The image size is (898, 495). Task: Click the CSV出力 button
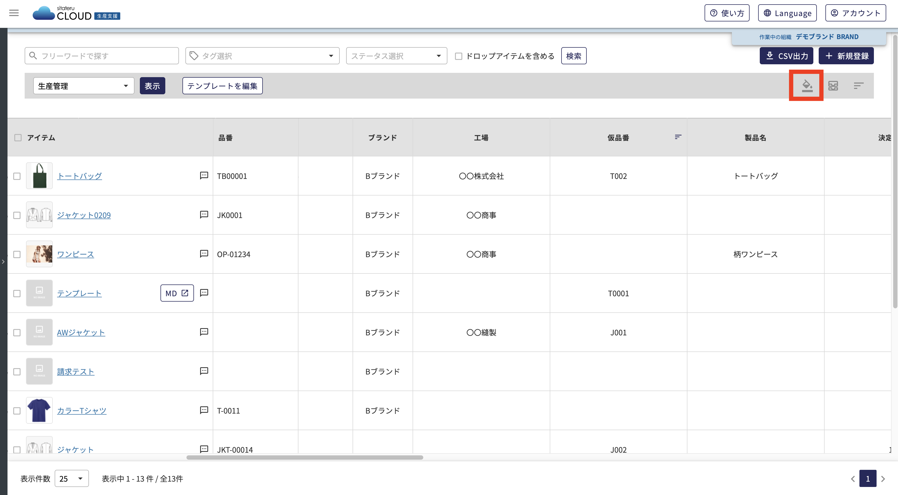(787, 56)
